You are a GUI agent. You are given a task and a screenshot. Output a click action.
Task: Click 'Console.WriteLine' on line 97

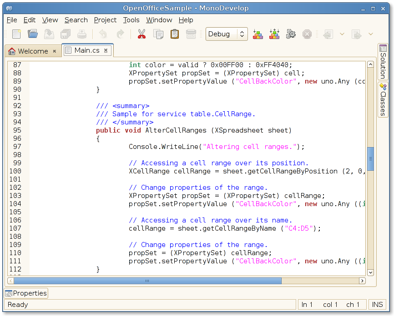[164, 147]
